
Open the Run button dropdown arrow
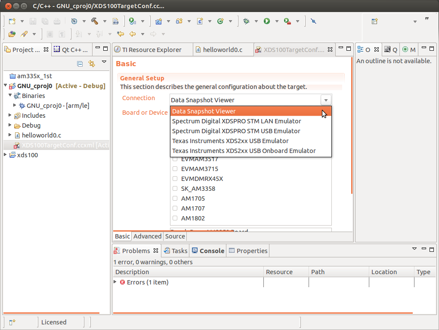(277, 21)
